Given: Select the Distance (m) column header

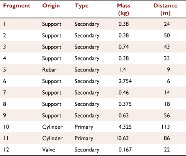Looking at the screenshot, I should [x=166, y=9].
